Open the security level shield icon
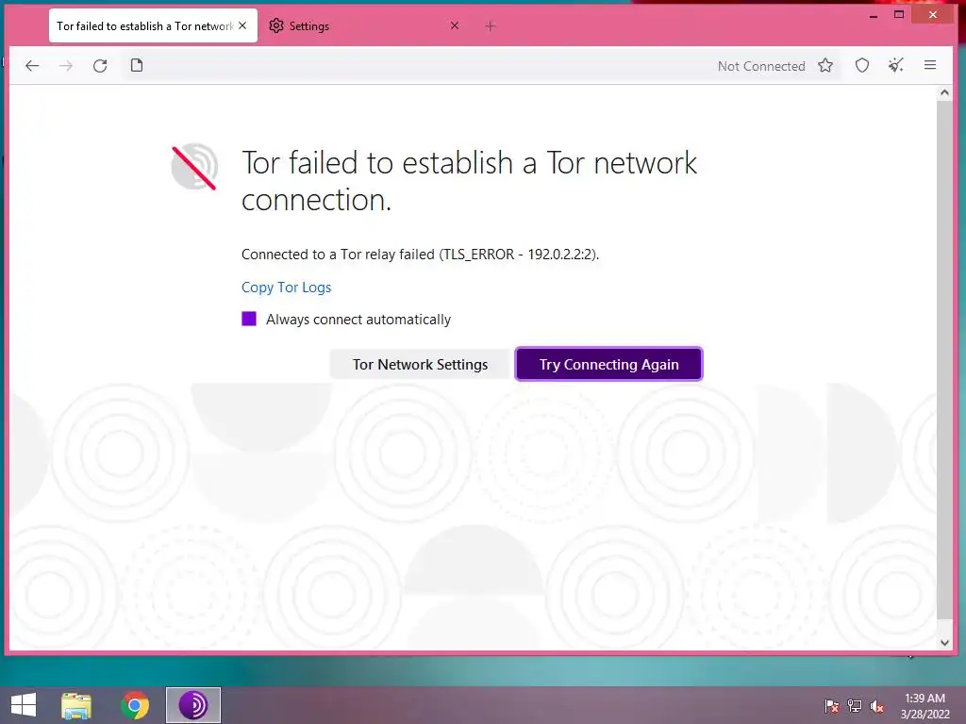Image resolution: width=966 pixels, height=724 pixels. [x=862, y=65]
